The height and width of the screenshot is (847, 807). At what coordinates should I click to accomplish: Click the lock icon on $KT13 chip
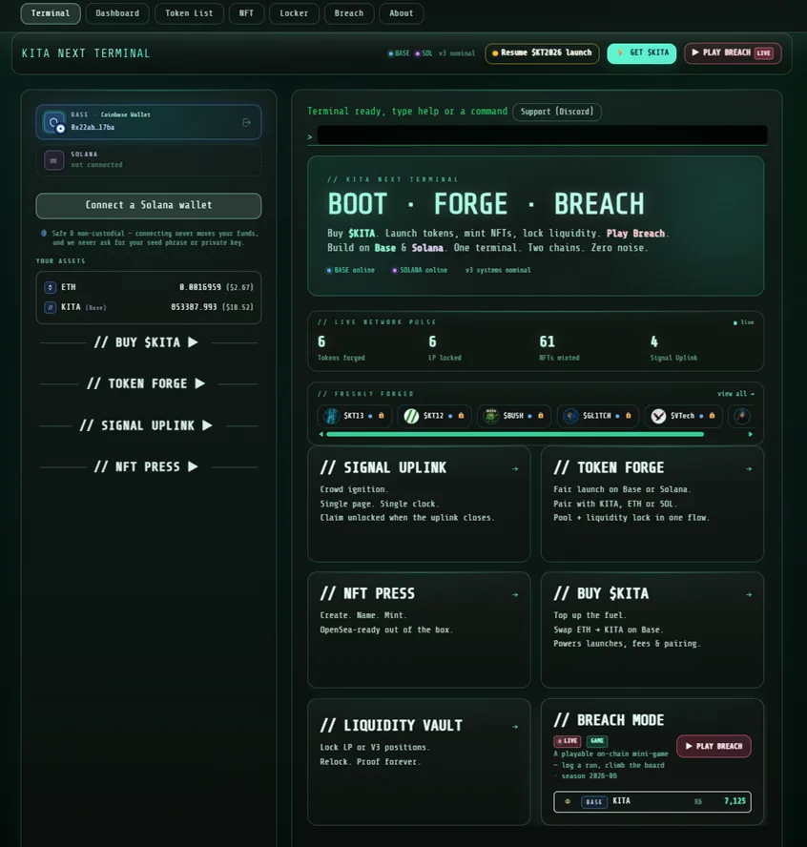(382, 416)
